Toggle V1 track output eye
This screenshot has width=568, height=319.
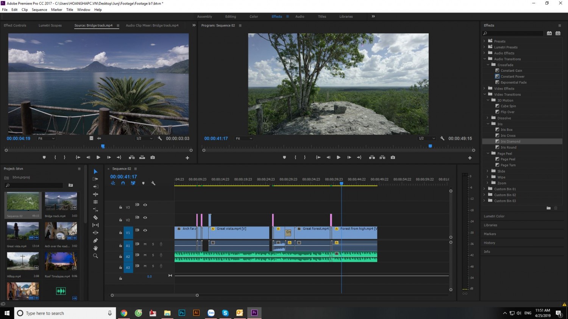[145, 230]
